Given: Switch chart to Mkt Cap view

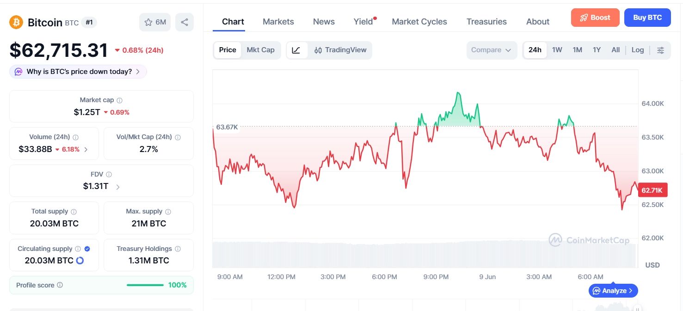Looking at the screenshot, I should pyautogui.click(x=261, y=50).
